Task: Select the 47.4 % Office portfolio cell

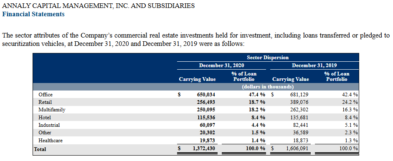Action: click(256, 95)
